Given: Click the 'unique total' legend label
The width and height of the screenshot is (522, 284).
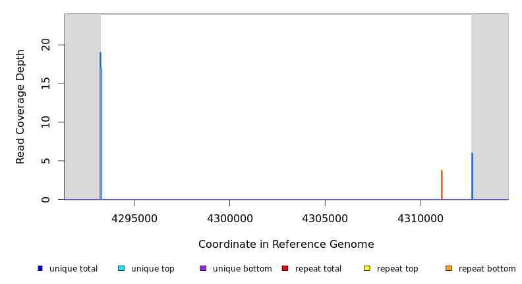Looking at the screenshot, I should click(73, 269).
